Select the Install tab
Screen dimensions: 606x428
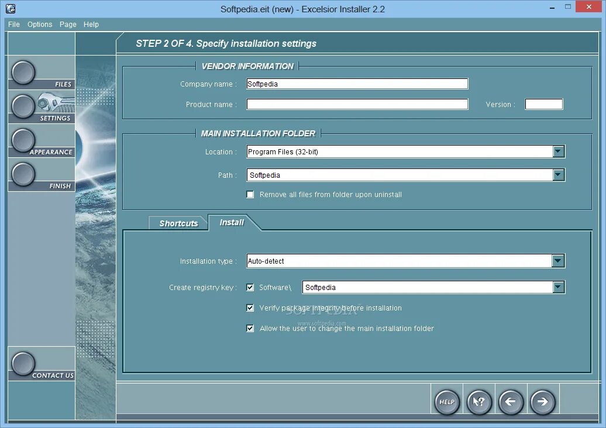[232, 222]
